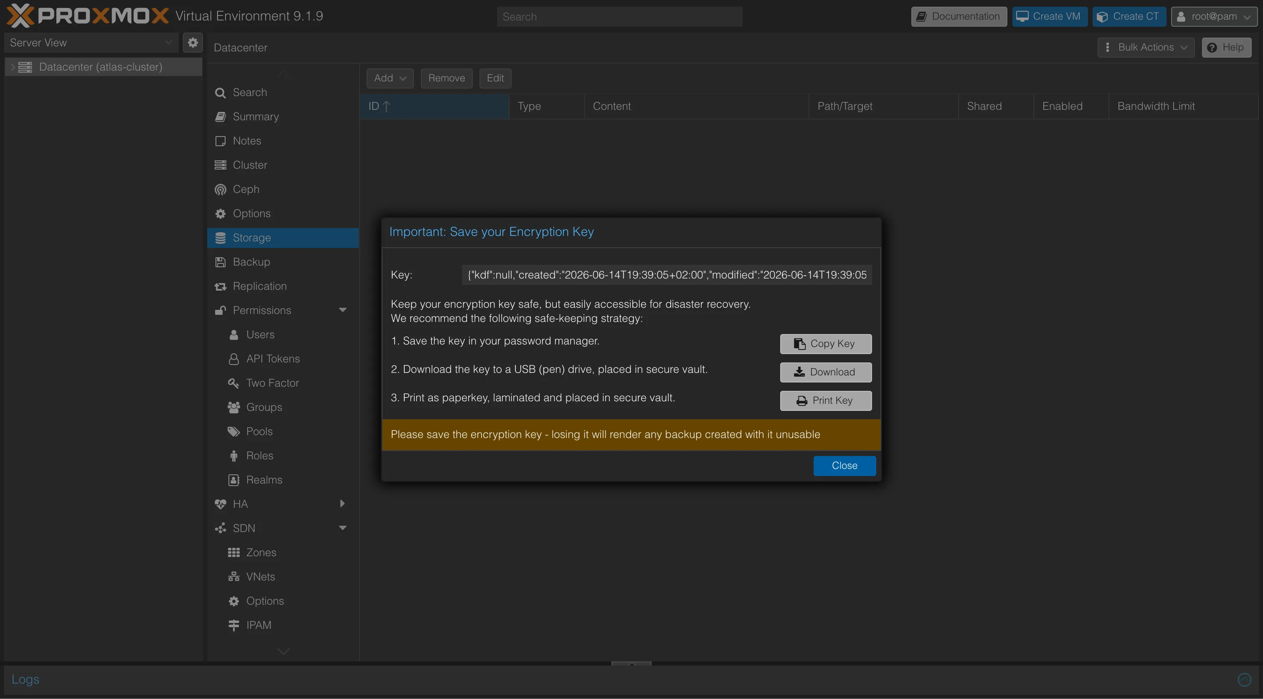Click the VNets network icon
This screenshot has height=699, width=1263.
(x=233, y=577)
